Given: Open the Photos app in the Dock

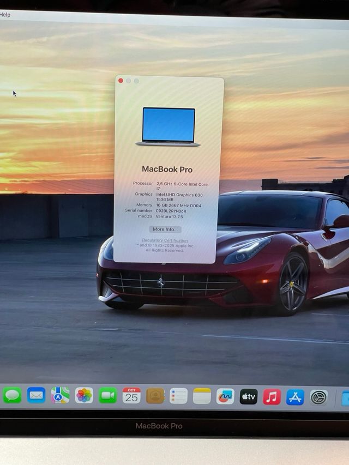Looking at the screenshot, I should point(84,395).
